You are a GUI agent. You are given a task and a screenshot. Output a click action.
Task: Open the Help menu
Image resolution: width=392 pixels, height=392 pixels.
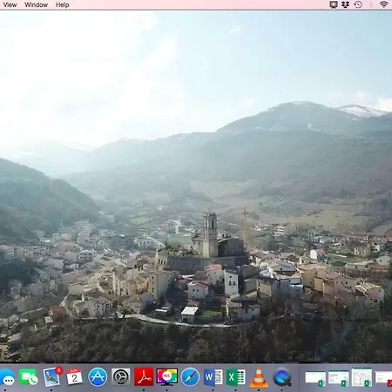pos(62,5)
